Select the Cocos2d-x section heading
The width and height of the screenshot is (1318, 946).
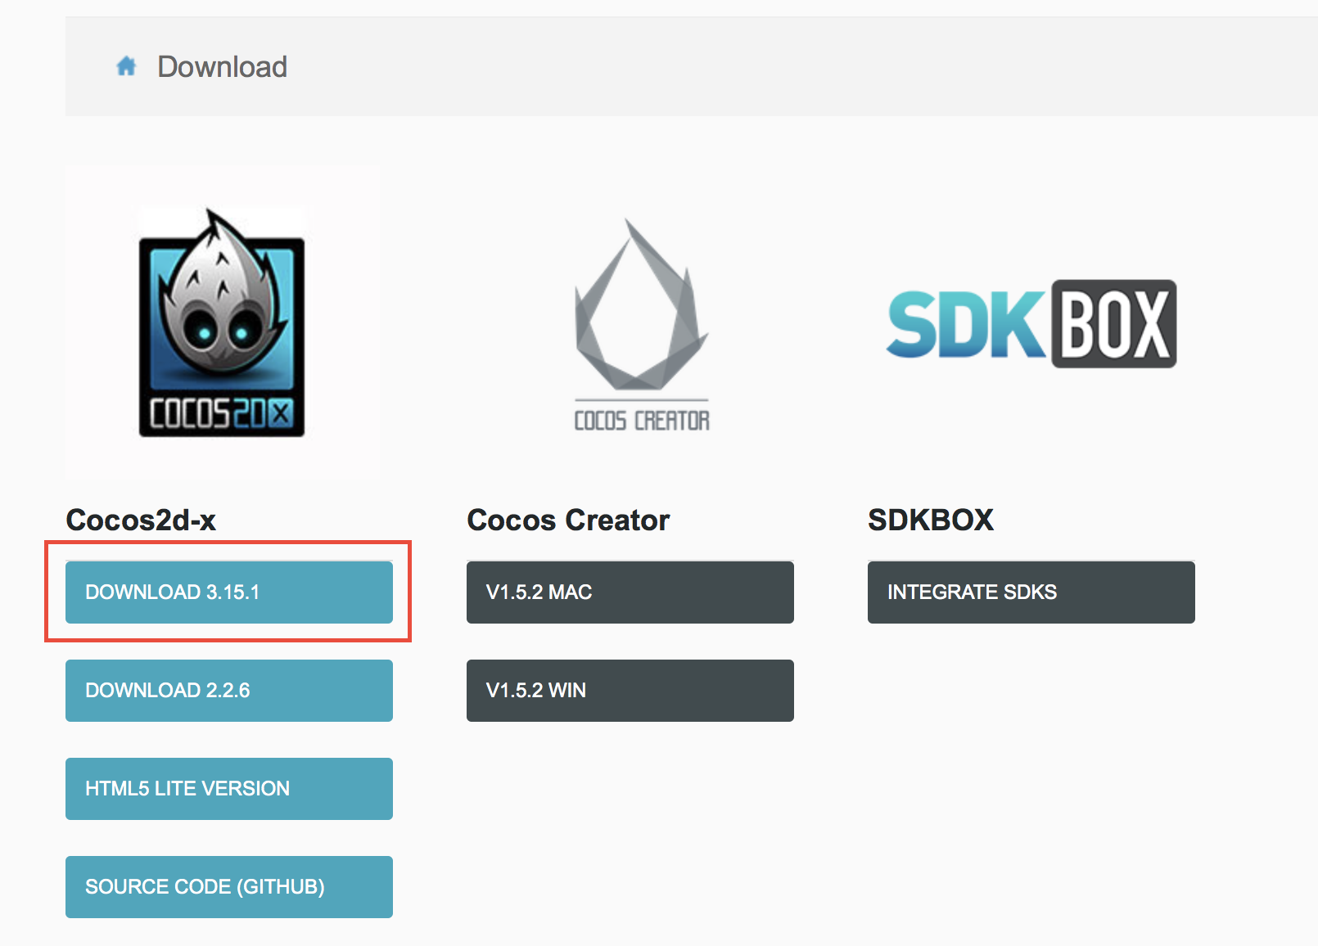[x=141, y=520]
